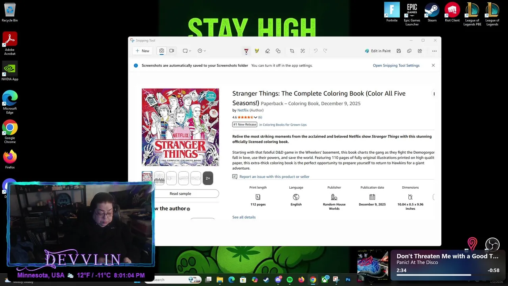Image resolution: width=508 pixels, height=286 pixels.
Task: Open File Explorer from the taskbar
Action: coord(220,280)
